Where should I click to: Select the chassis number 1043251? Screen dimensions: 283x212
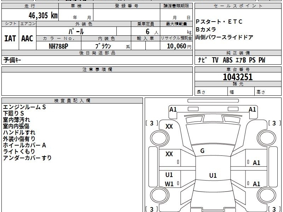coord(238,77)
